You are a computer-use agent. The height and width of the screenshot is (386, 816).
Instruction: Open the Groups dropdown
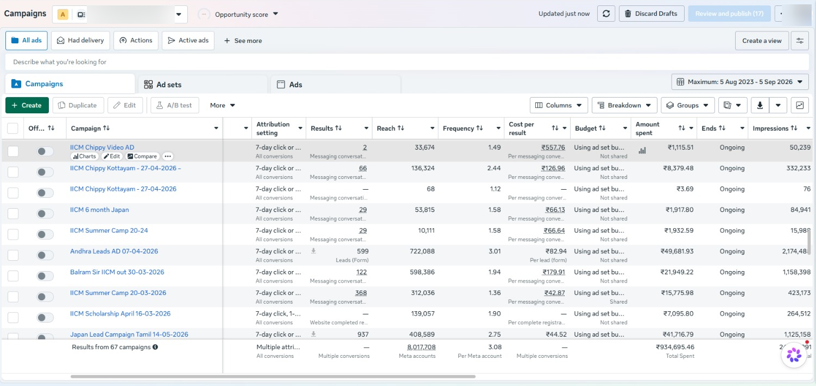pyautogui.click(x=688, y=105)
